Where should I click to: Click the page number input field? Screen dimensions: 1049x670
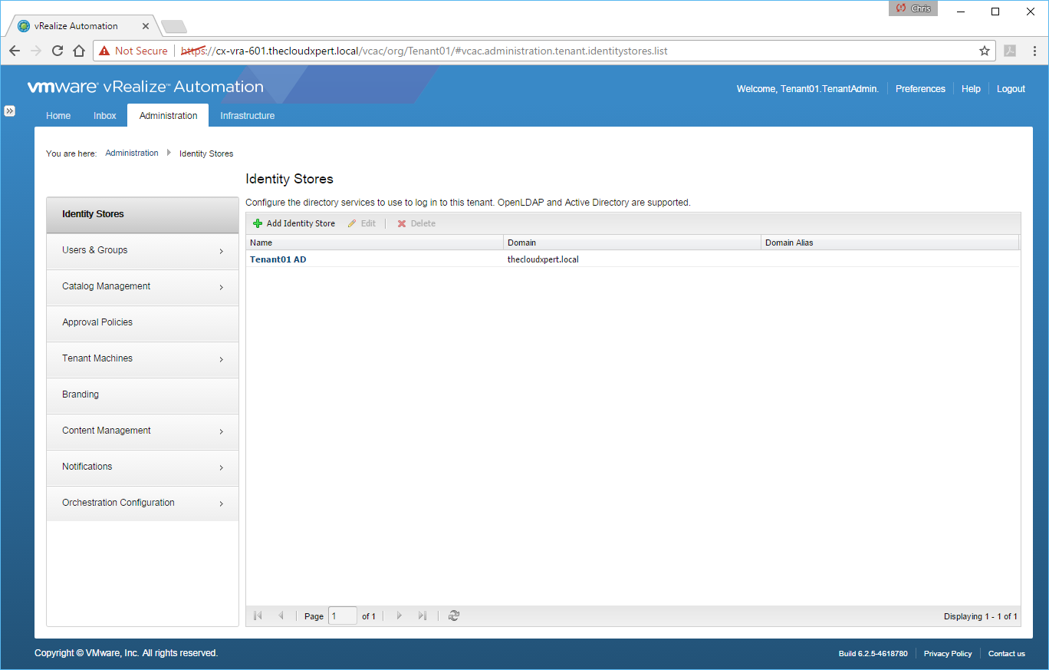342,616
